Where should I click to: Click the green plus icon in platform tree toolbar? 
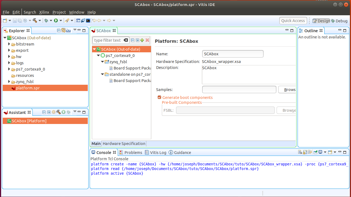[x=142, y=40]
